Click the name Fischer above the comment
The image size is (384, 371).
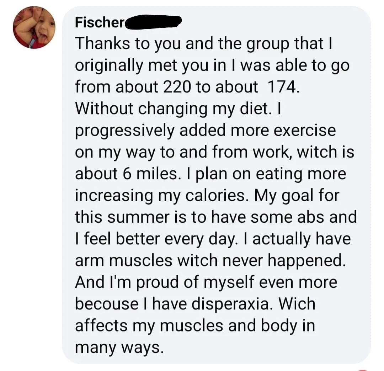point(100,22)
